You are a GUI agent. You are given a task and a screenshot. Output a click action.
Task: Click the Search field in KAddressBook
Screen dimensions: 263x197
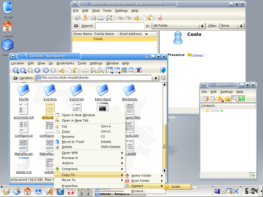click(x=120, y=26)
